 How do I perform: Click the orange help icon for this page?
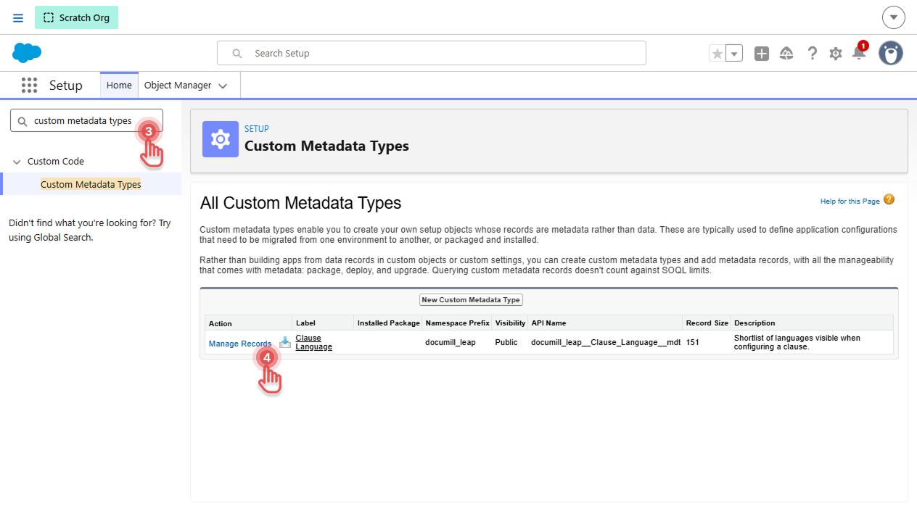889,200
